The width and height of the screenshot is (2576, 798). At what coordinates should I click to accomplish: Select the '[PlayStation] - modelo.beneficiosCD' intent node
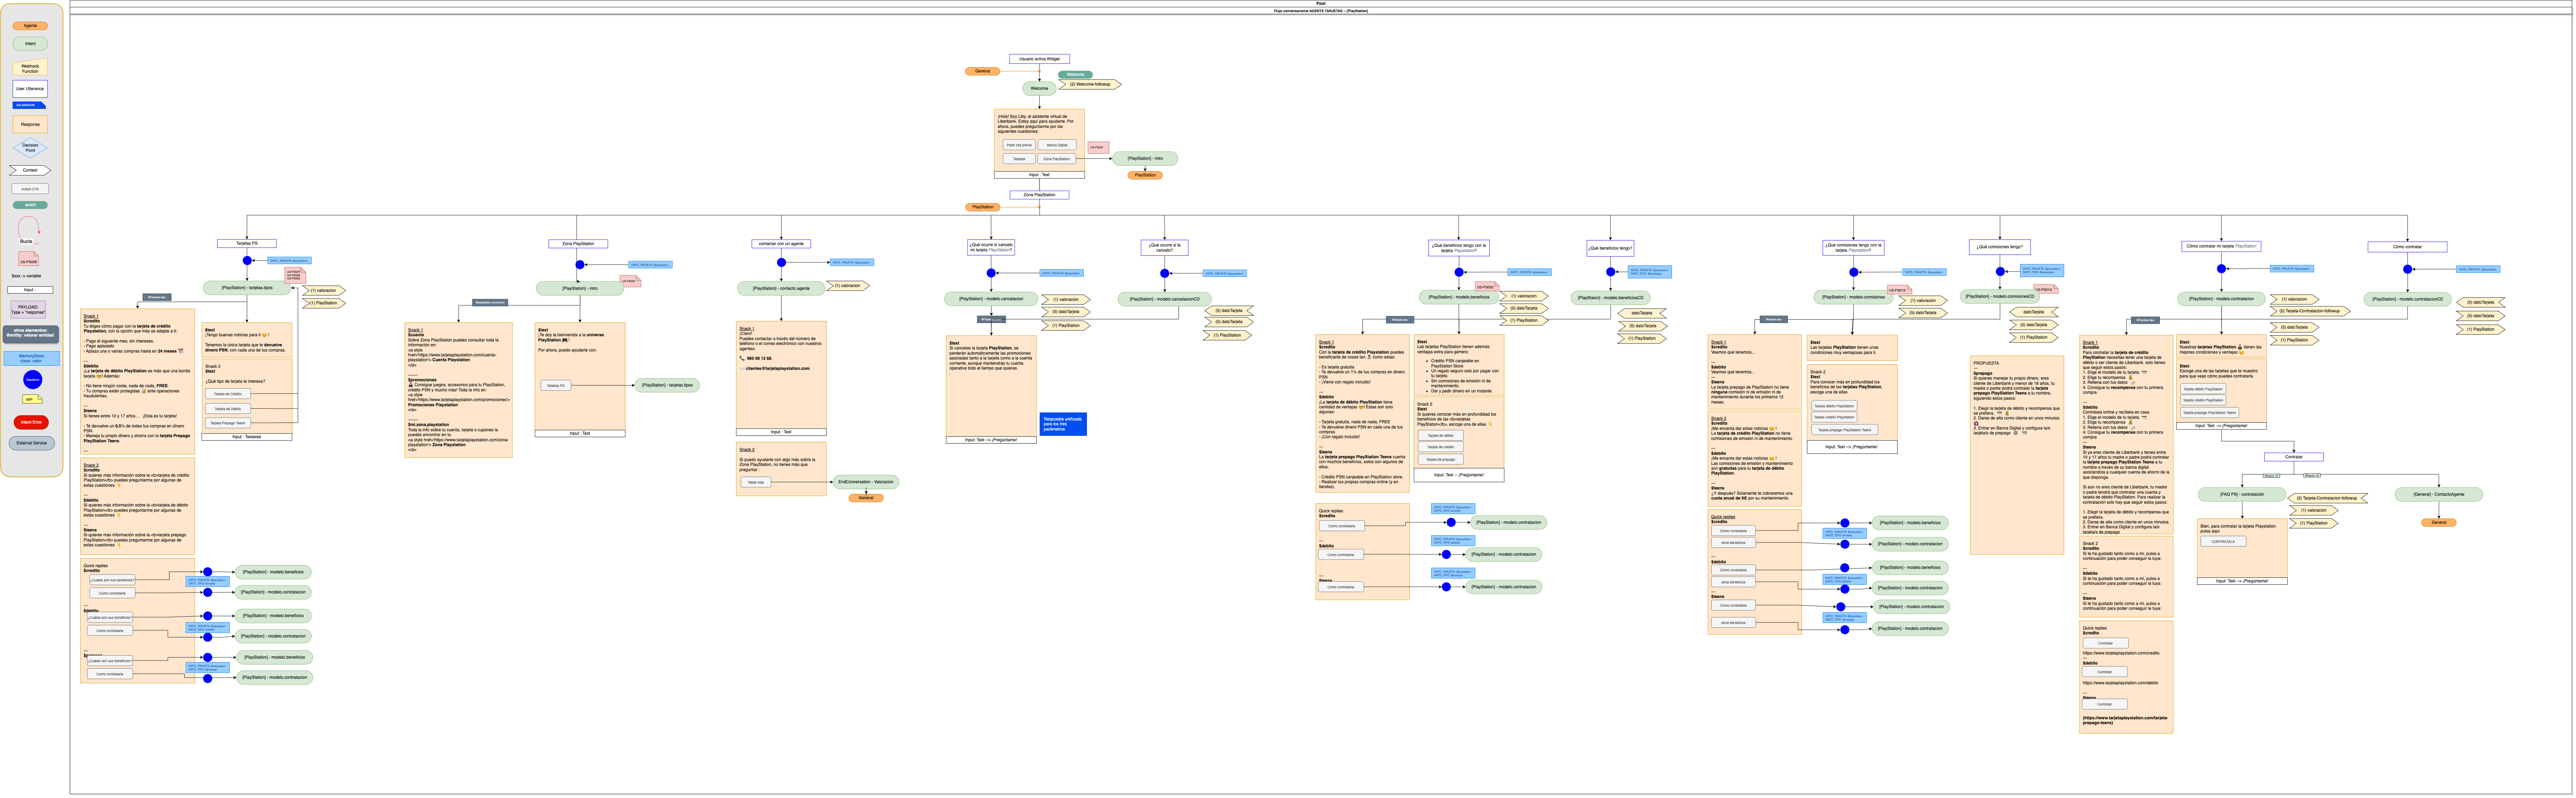point(1610,298)
